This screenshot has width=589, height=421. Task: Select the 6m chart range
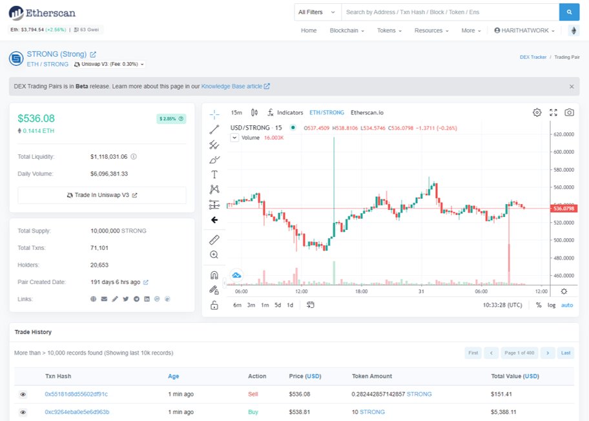click(x=237, y=305)
